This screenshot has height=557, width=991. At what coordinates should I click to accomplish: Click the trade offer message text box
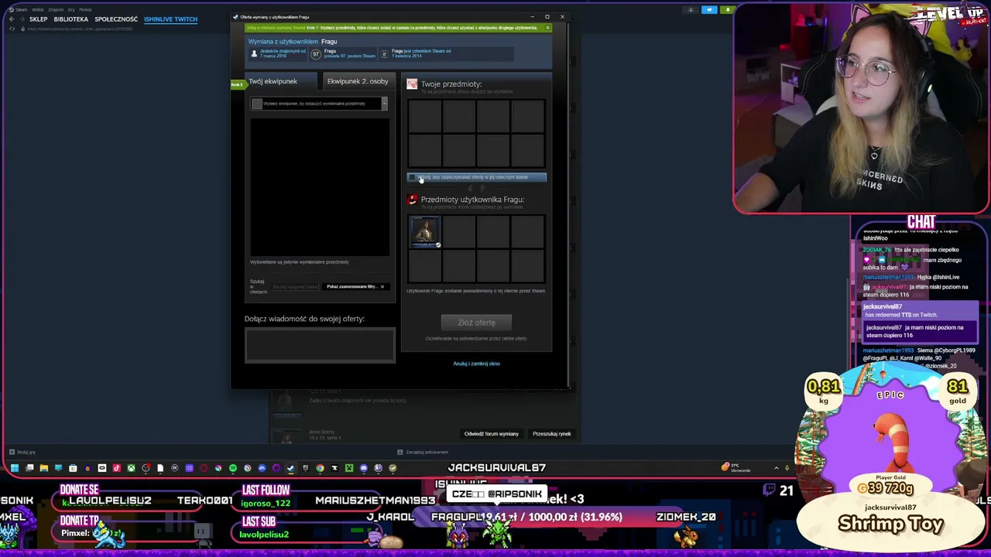pos(320,344)
